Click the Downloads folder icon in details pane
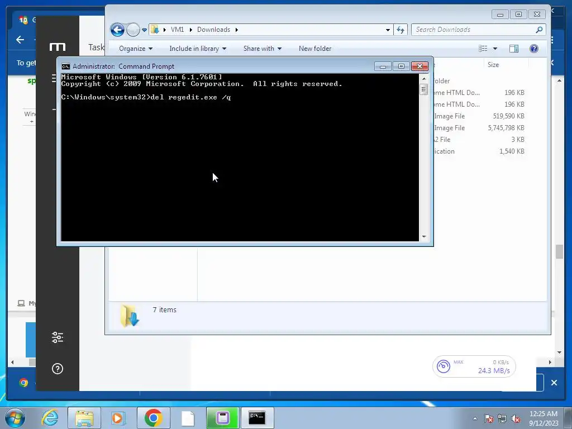 [x=130, y=315]
